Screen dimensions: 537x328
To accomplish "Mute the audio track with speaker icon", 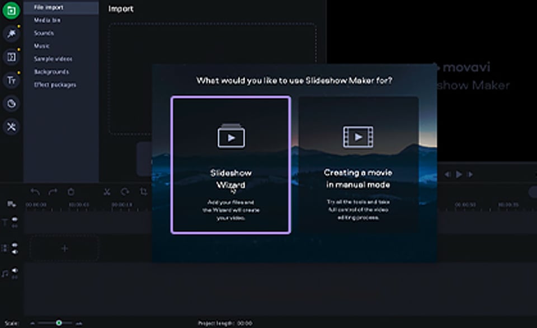I will (x=15, y=271).
